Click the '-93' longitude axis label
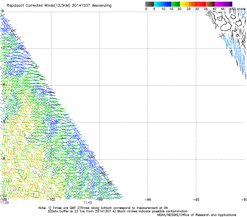Screen dimensions: 247x217 coord(196,200)
